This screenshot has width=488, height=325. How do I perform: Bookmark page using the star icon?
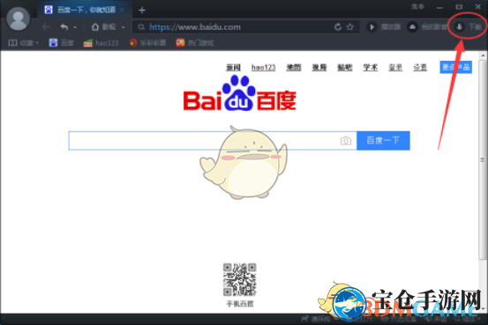pyautogui.click(x=350, y=27)
